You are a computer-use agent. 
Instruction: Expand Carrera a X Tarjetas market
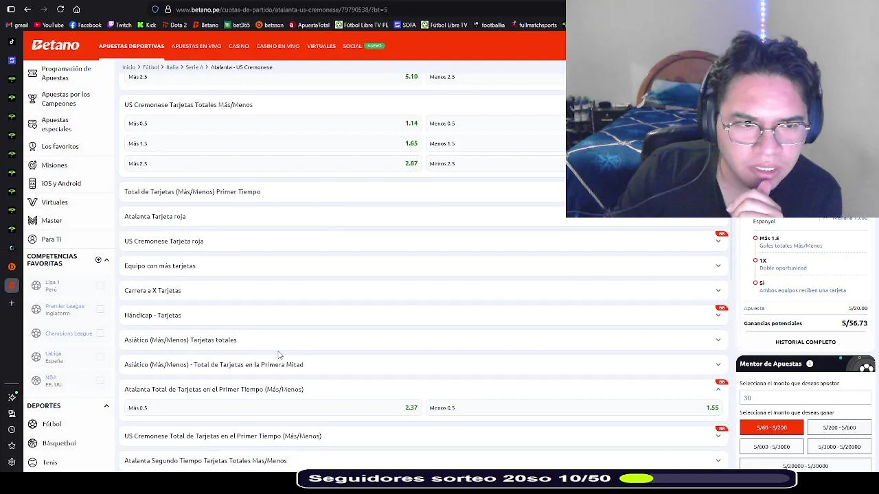(x=424, y=290)
